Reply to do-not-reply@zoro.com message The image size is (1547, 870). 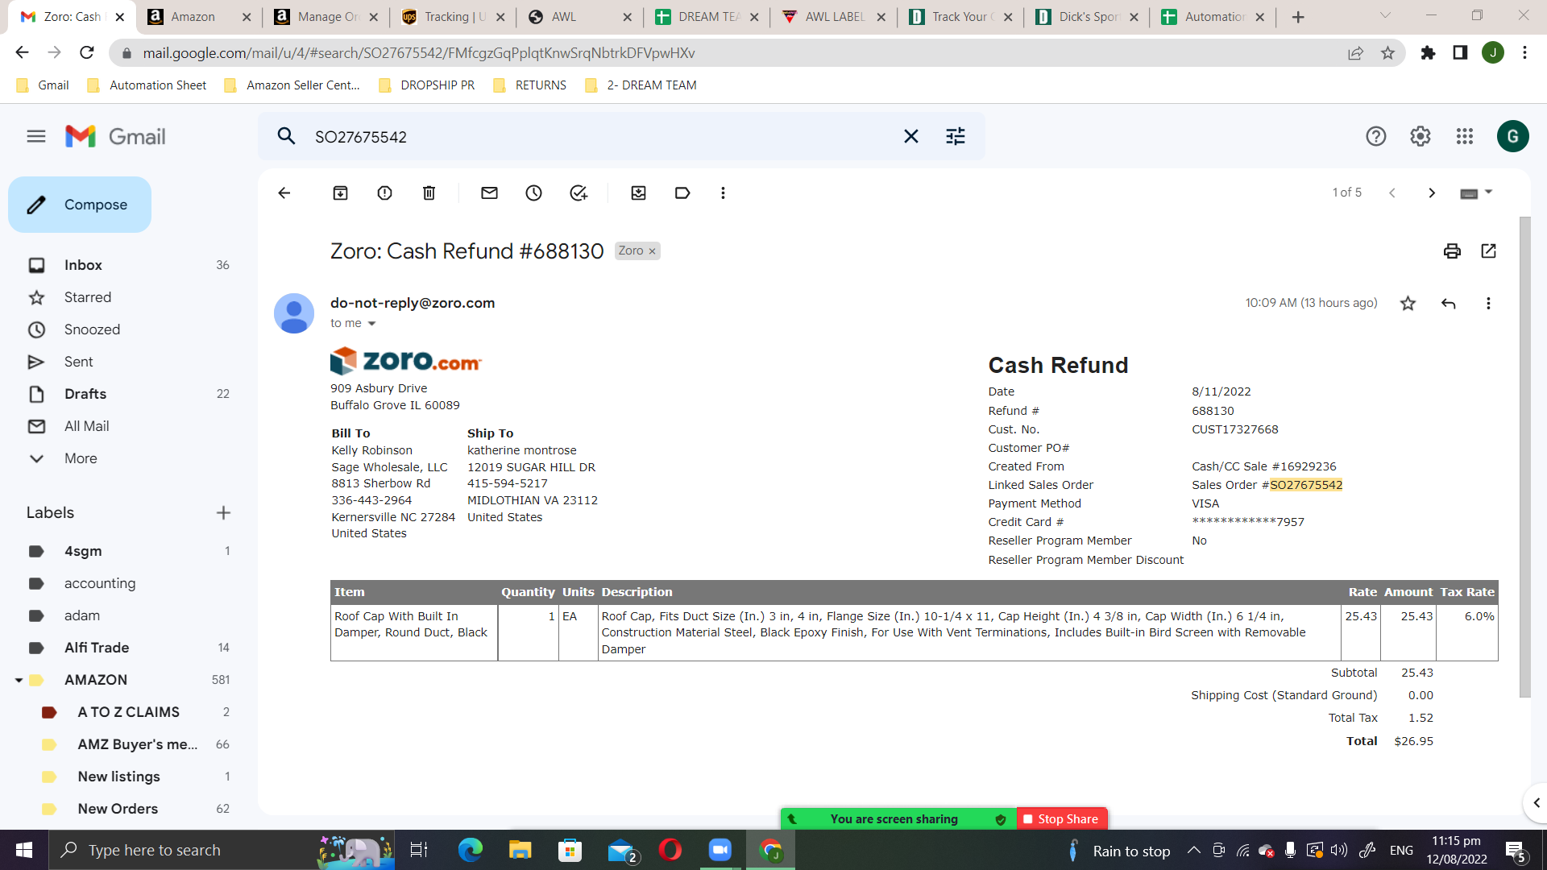pyautogui.click(x=1449, y=304)
